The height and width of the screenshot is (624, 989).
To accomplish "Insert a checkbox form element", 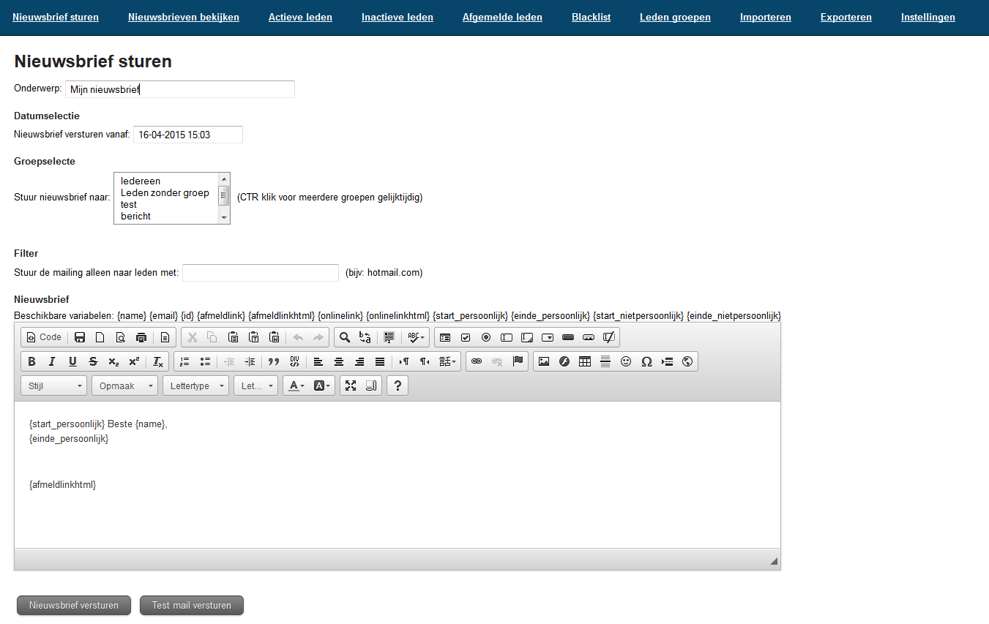I will point(466,337).
